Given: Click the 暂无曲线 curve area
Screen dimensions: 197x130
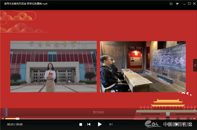Looking at the screenshot, I should (x=98, y=112).
